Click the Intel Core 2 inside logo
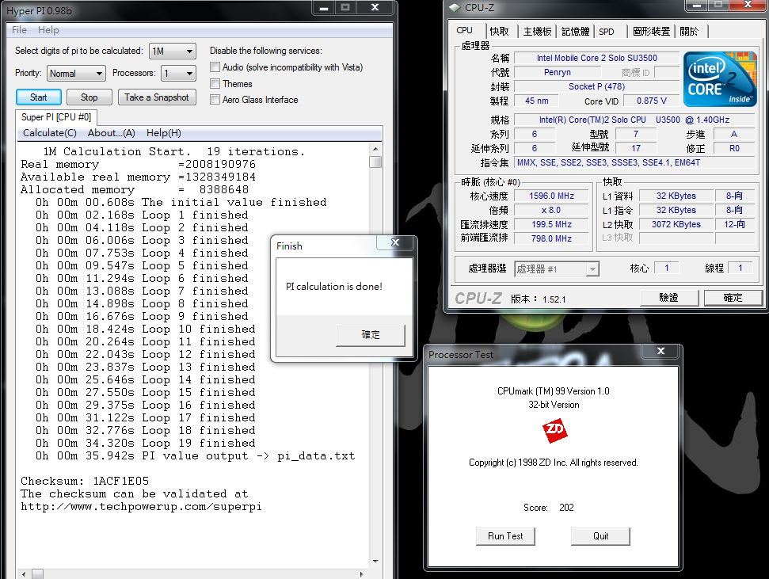769x579 pixels. click(x=719, y=80)
